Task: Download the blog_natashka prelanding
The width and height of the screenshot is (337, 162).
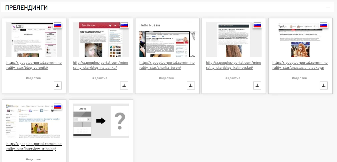Action: click(x=124, y=86)
